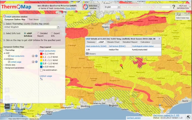Close the vSGP details infobox
Screen dimensions: 192x120
[x=159, y=39]
